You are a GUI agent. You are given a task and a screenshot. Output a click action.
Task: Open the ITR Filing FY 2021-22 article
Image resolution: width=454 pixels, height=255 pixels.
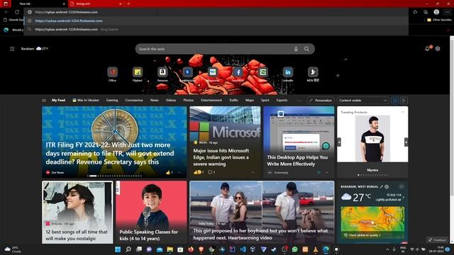click(x=115, y=142)
